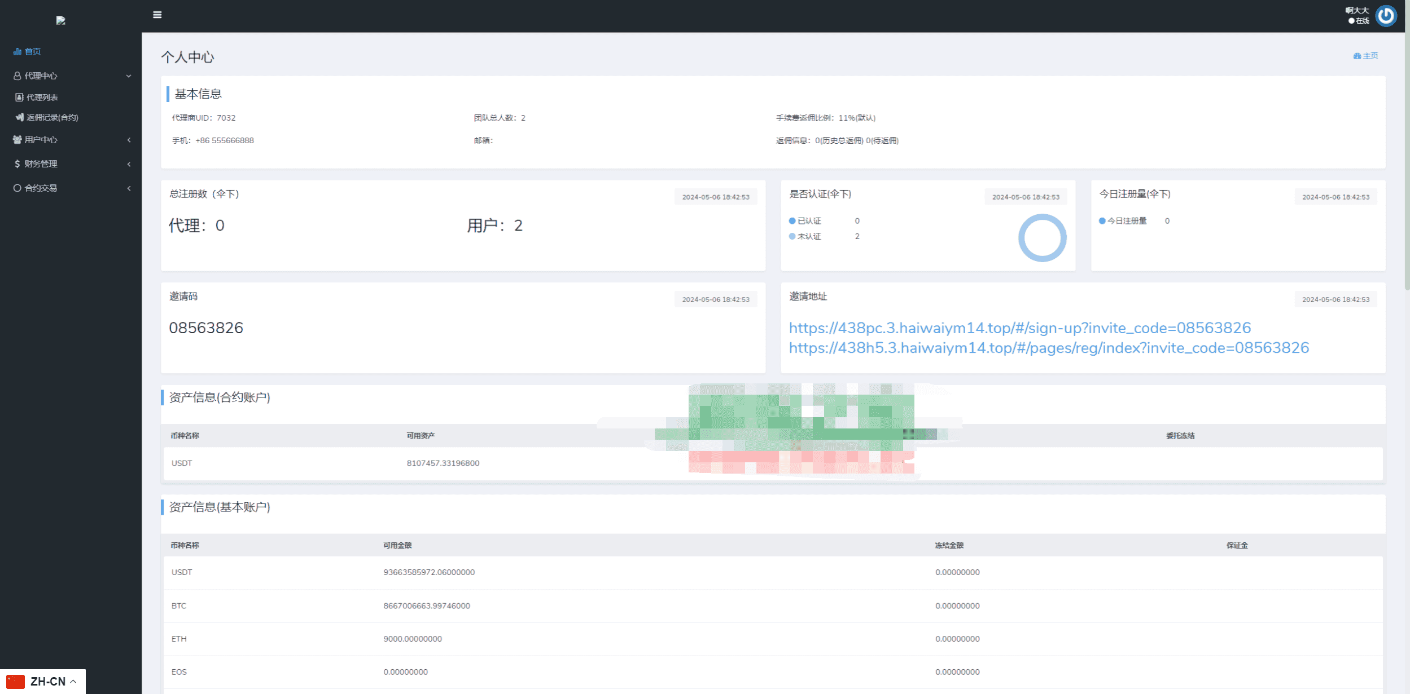The width and height of the screenshot is (1410, 694).
Task: Open 用户中心 sidebar menu
Action: 41,139
